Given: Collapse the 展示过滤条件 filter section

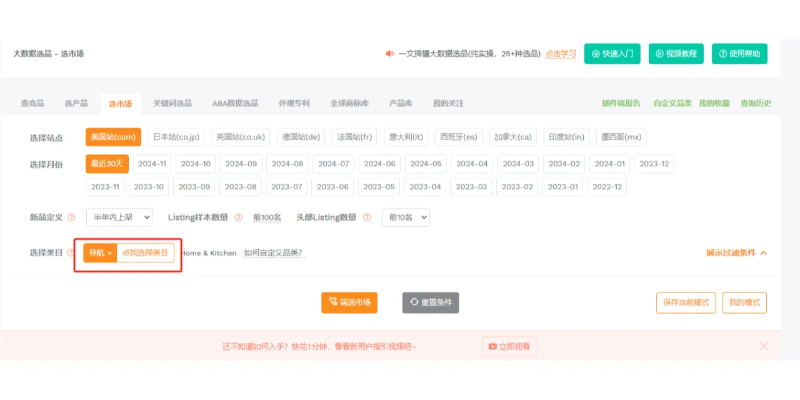Looking at the screenshot, I should coord(737,253).
